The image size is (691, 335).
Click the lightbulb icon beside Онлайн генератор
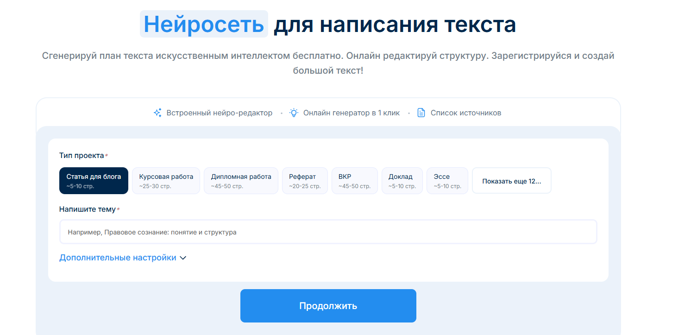(x=294, y=113)
